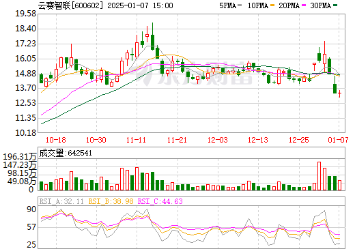Click the 20PMA magenta legend swatch
Screen dimensions: 355x249
click(x=304, y=5)
